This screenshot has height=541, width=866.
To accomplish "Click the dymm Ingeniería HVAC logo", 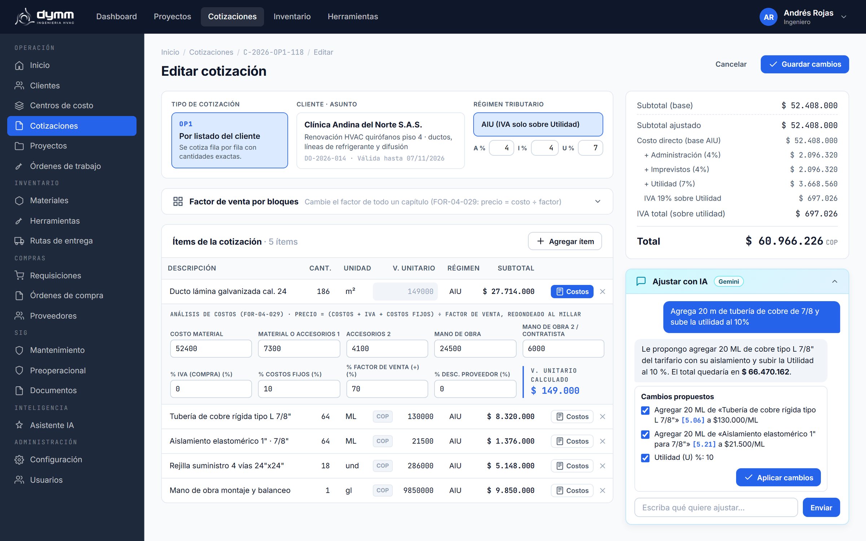I will (44, 17).
